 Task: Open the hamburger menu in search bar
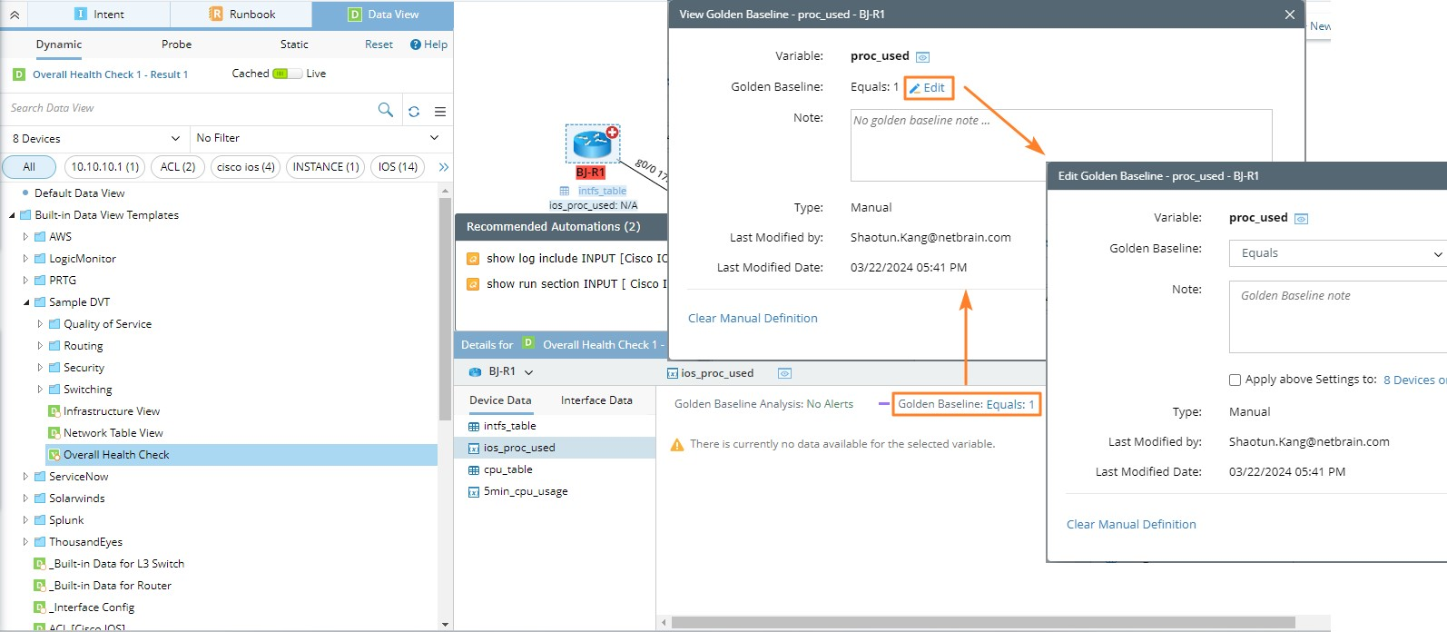click(440, 111)
